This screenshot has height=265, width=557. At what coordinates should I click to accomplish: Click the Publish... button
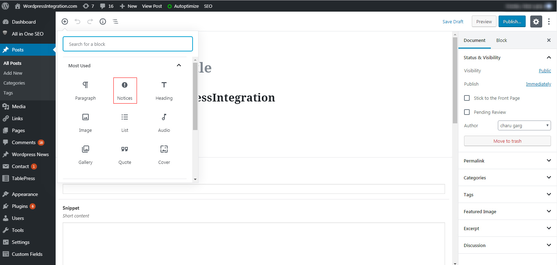[x=512, y=21]
